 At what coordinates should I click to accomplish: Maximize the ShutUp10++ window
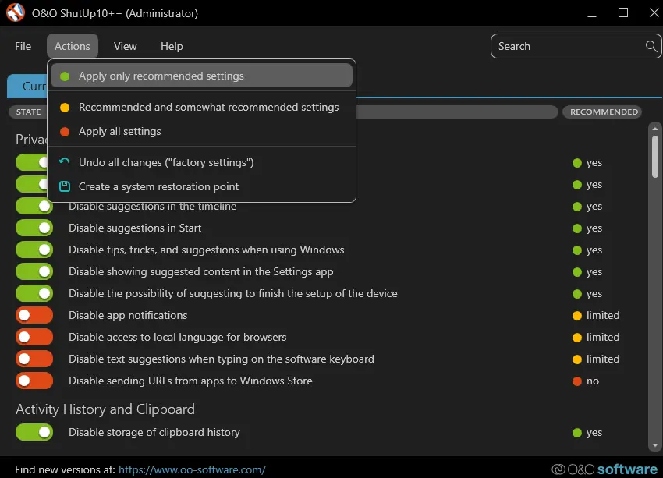point(623,12)
